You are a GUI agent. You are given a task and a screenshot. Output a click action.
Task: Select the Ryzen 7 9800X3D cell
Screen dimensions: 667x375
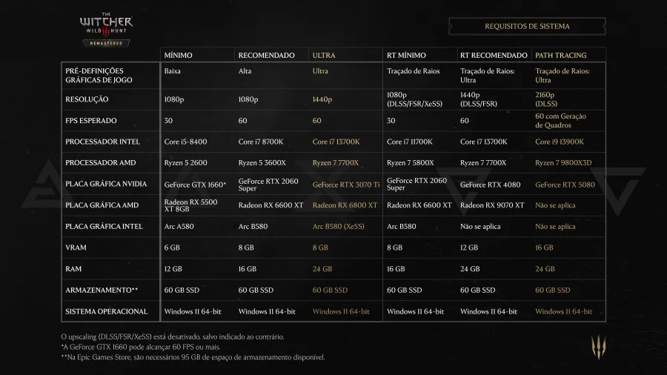pyautogui.click(x=563, y=162)
